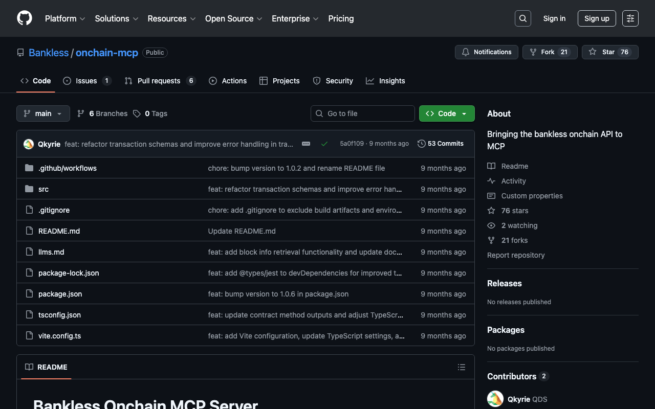Toggle Notifications for this repository
Screen dimensions: 655x409
pos(486,52)
